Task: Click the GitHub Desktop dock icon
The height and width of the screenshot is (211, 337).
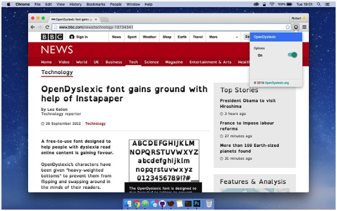Action: point(162,204)
